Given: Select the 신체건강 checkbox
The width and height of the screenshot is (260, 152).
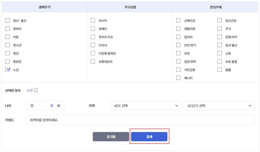Looking at the screenshot, I should tap(178, 21).
